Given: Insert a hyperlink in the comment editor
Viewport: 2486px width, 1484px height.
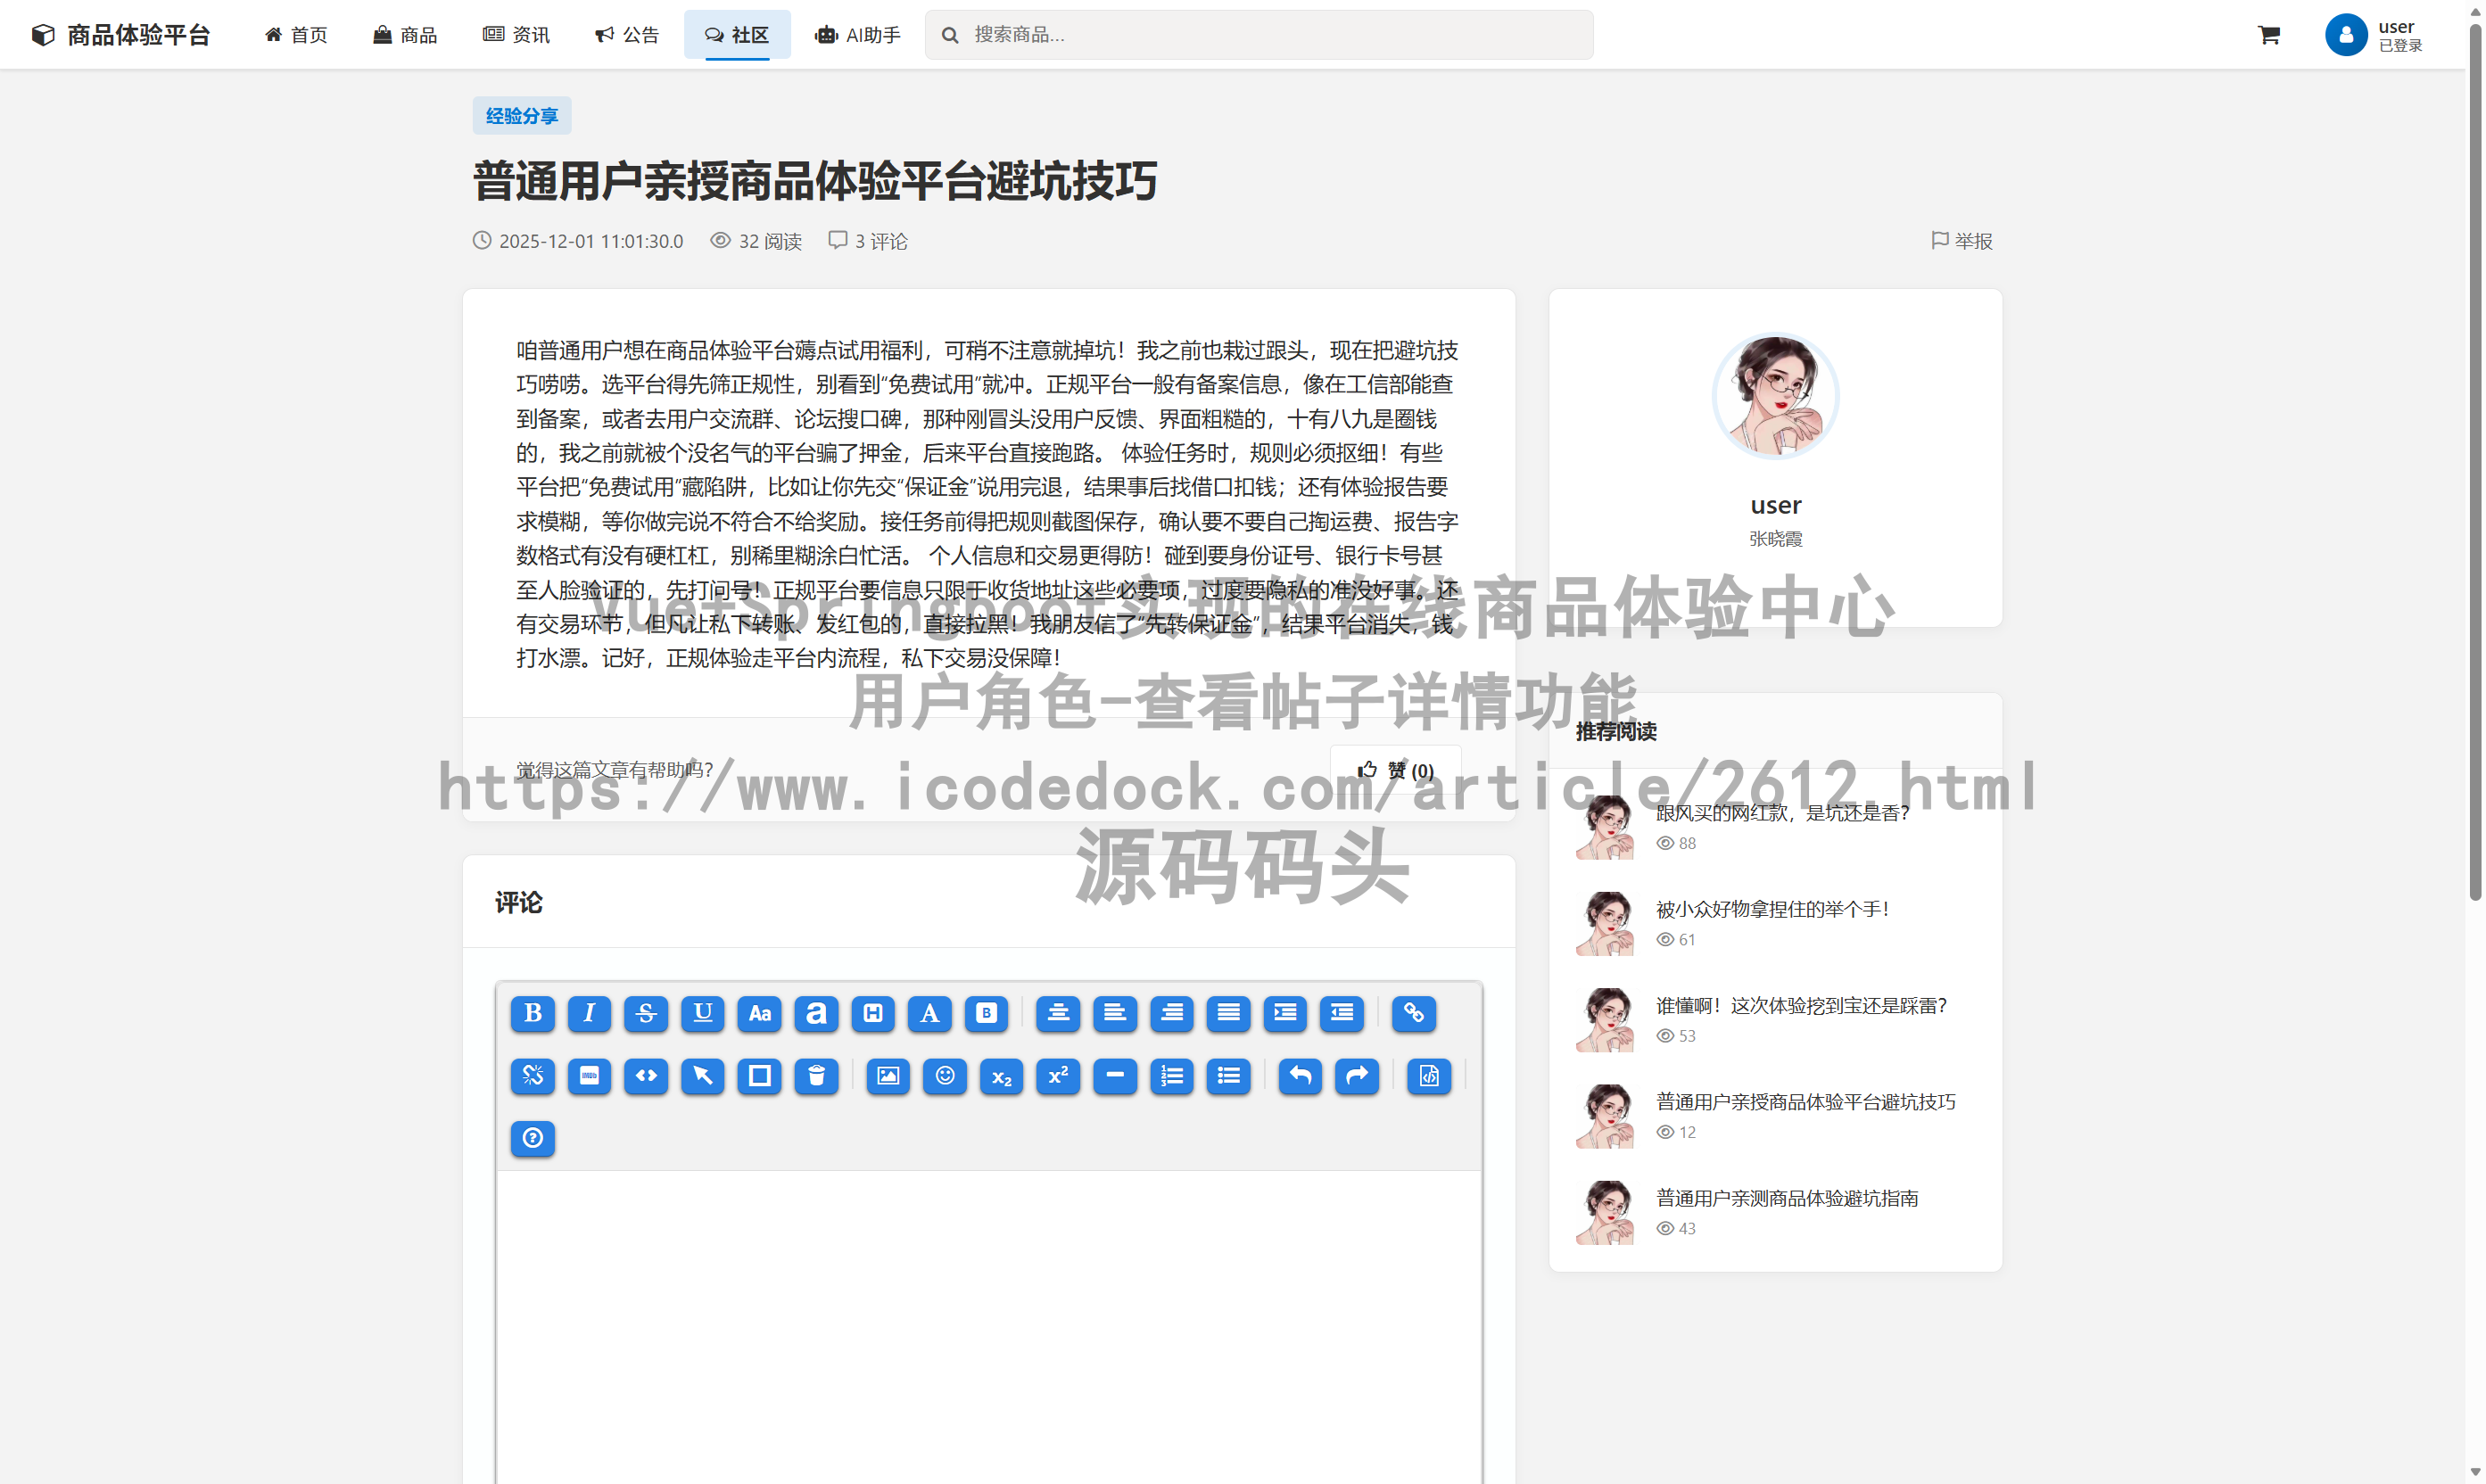Looking at the screenshot, I should (1414, 1013).
